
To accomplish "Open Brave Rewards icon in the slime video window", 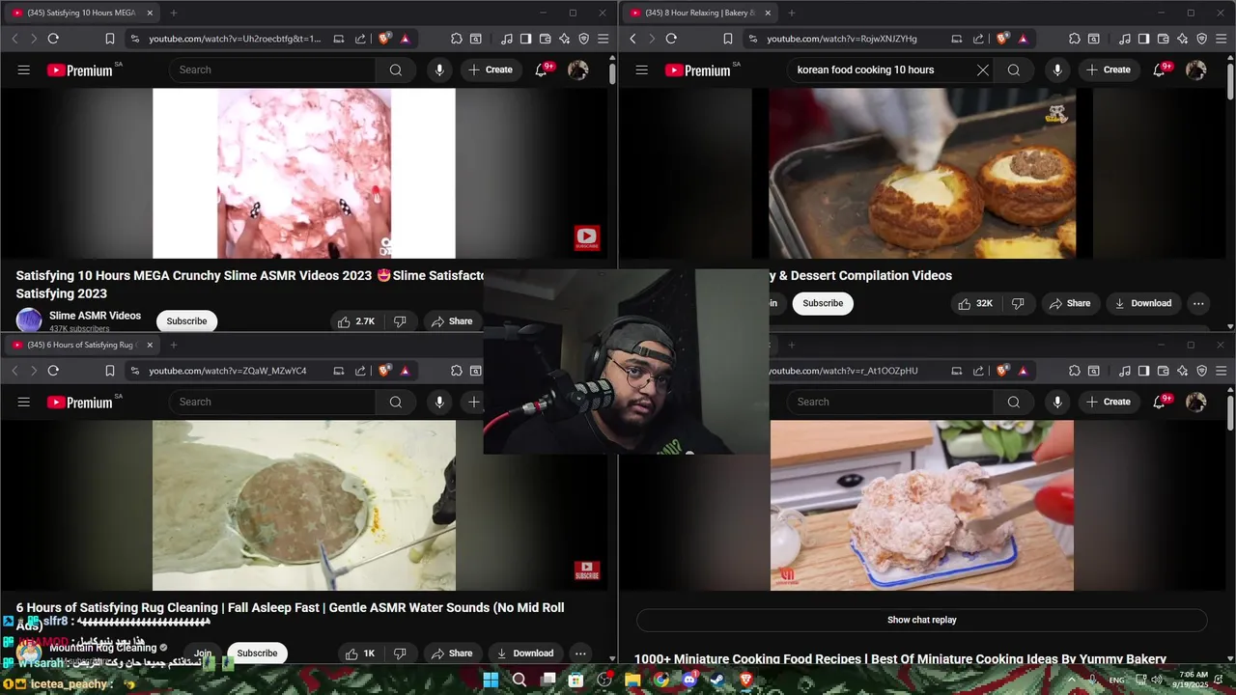I will (x=405, y=39).
